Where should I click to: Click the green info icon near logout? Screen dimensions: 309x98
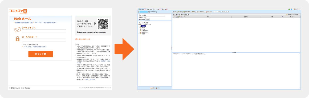(289, 9)
